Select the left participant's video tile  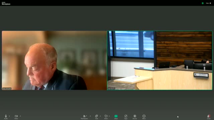(54, 60)
